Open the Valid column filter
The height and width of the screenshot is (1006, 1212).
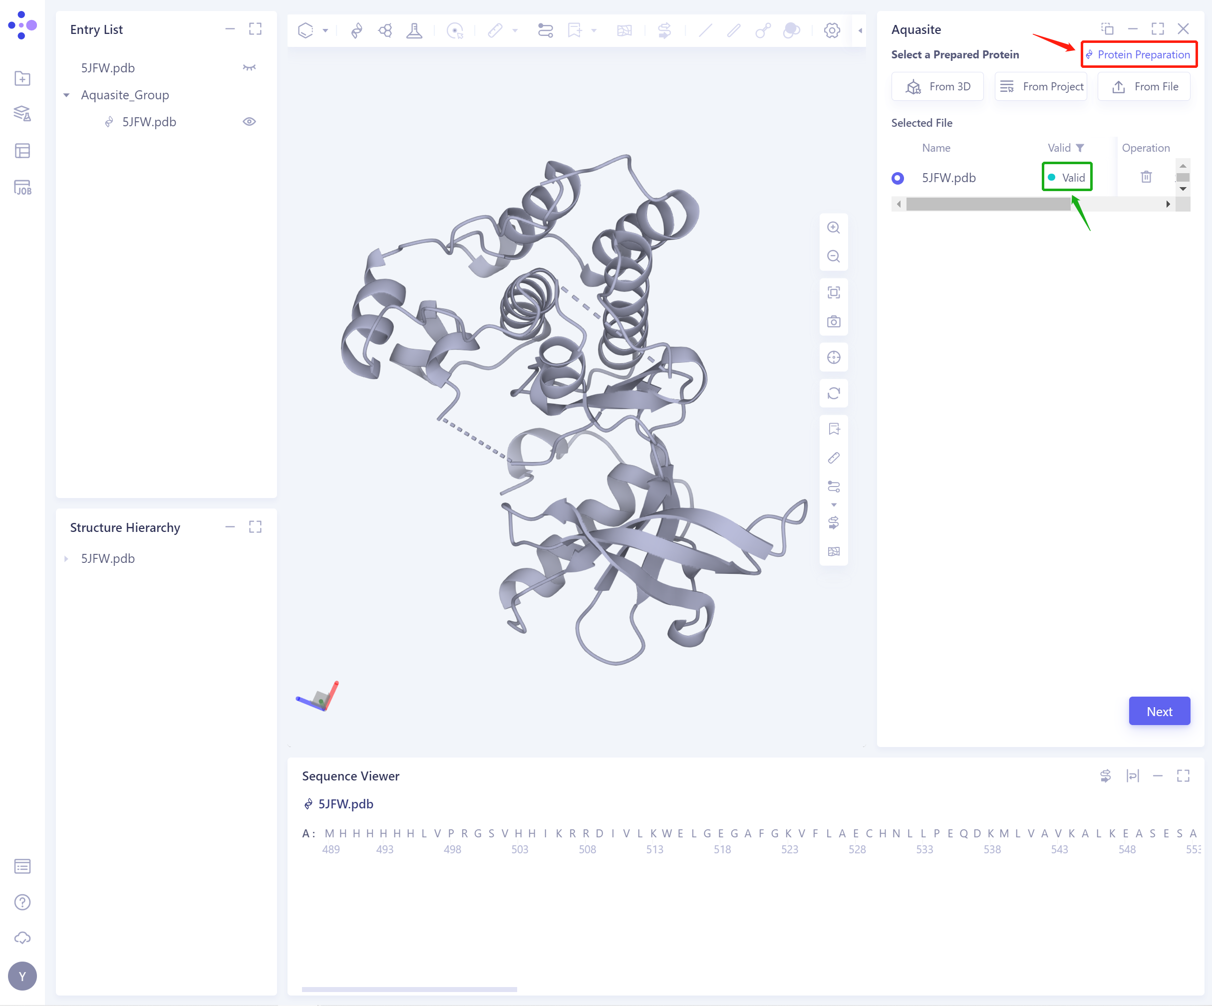1080,148
